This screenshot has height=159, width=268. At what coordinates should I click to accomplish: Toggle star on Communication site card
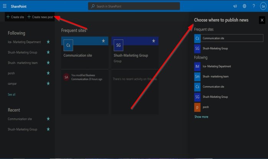(103, 41)
